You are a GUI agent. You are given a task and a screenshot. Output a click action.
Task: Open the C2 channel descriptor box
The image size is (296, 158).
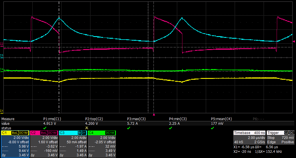coord(44,144)
